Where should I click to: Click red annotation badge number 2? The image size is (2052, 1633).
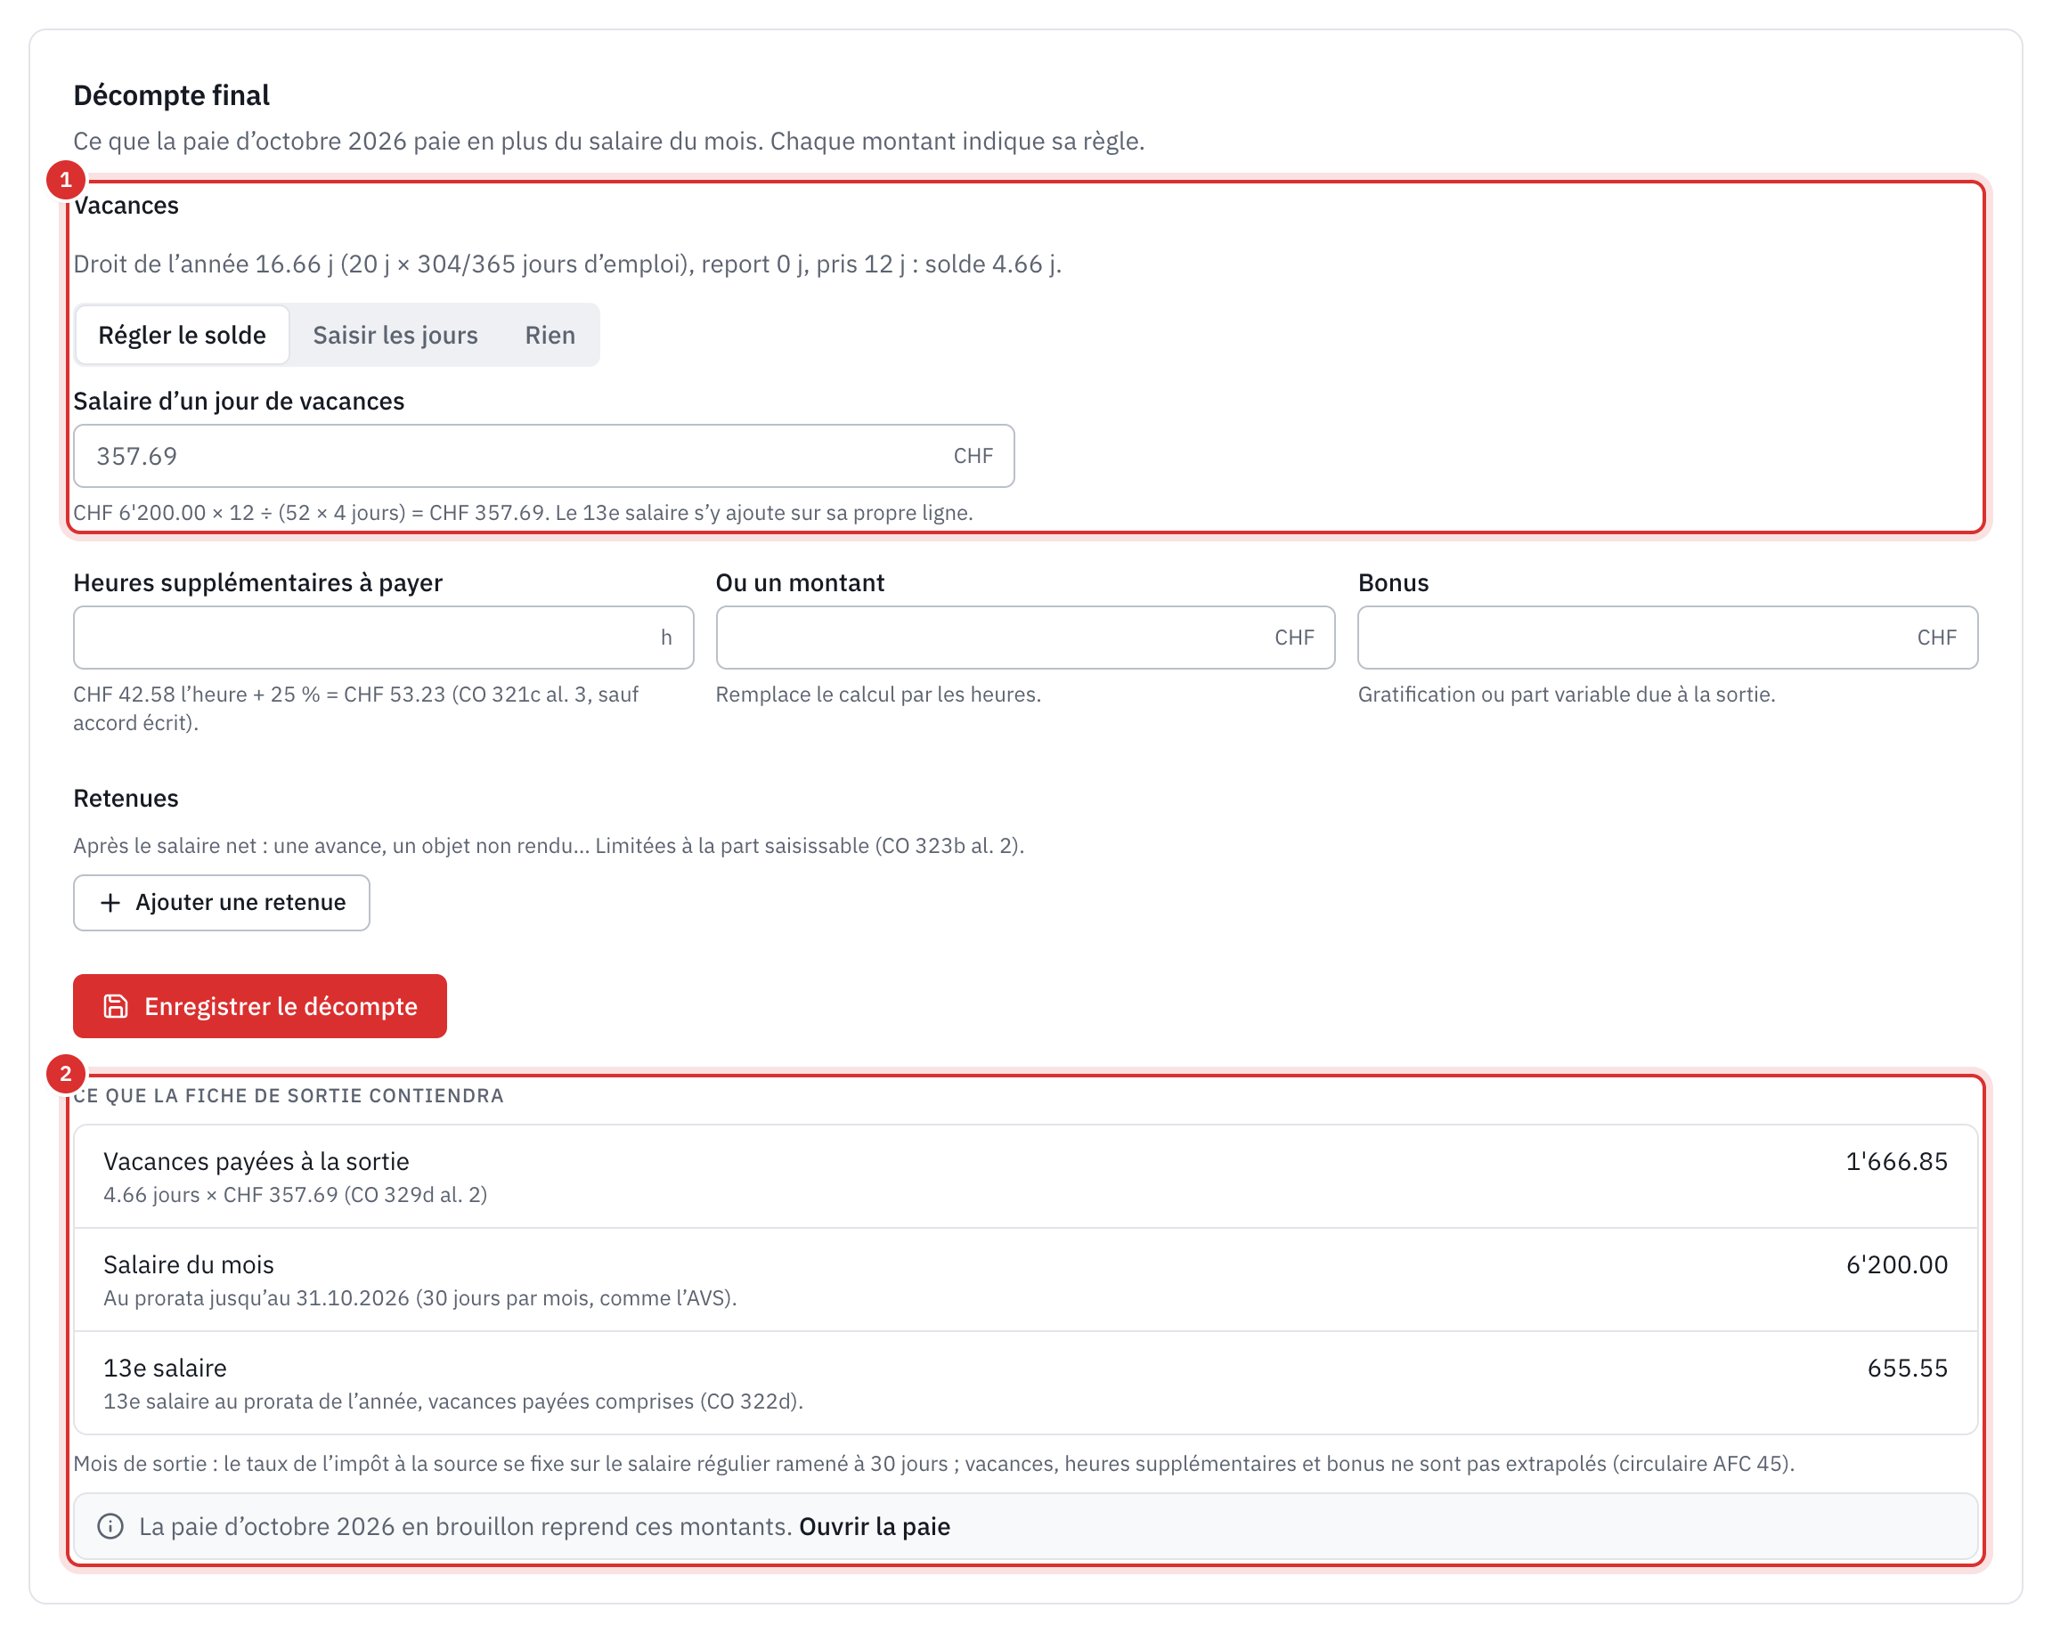pyautogui.click(x=66, y=1075)
